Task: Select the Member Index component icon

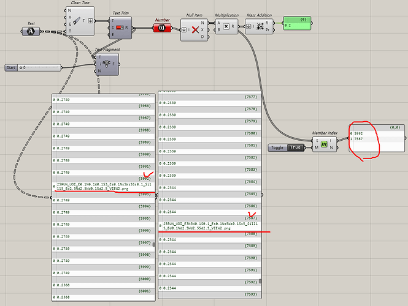Action: pyautogui.click(x=324, y=144)
